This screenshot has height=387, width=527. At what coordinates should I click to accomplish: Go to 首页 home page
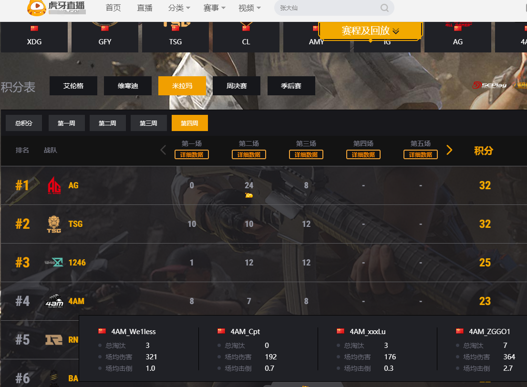pos(113,8)
